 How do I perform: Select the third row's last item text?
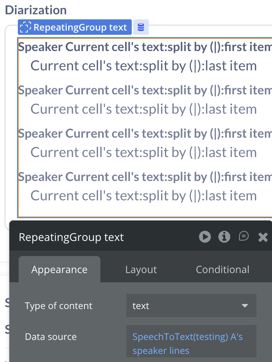(x=143, y=152)
